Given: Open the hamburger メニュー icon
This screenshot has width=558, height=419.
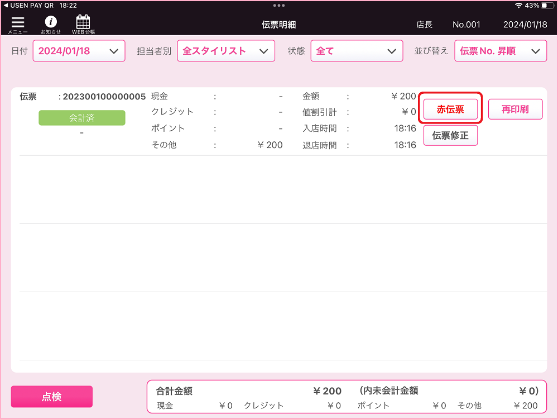Looking at the screenshot, I should (x=18, y=25).
